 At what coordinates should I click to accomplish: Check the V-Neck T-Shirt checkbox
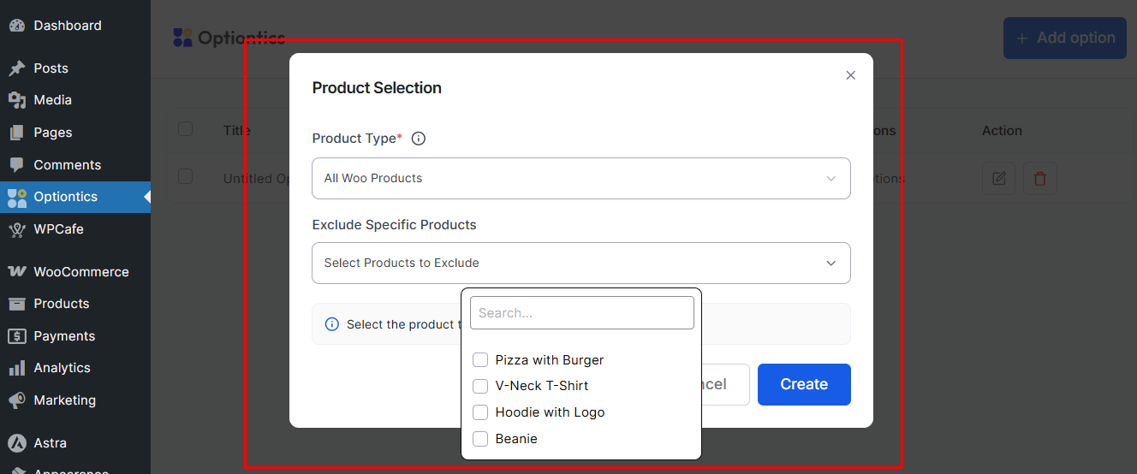pos(480,386)
